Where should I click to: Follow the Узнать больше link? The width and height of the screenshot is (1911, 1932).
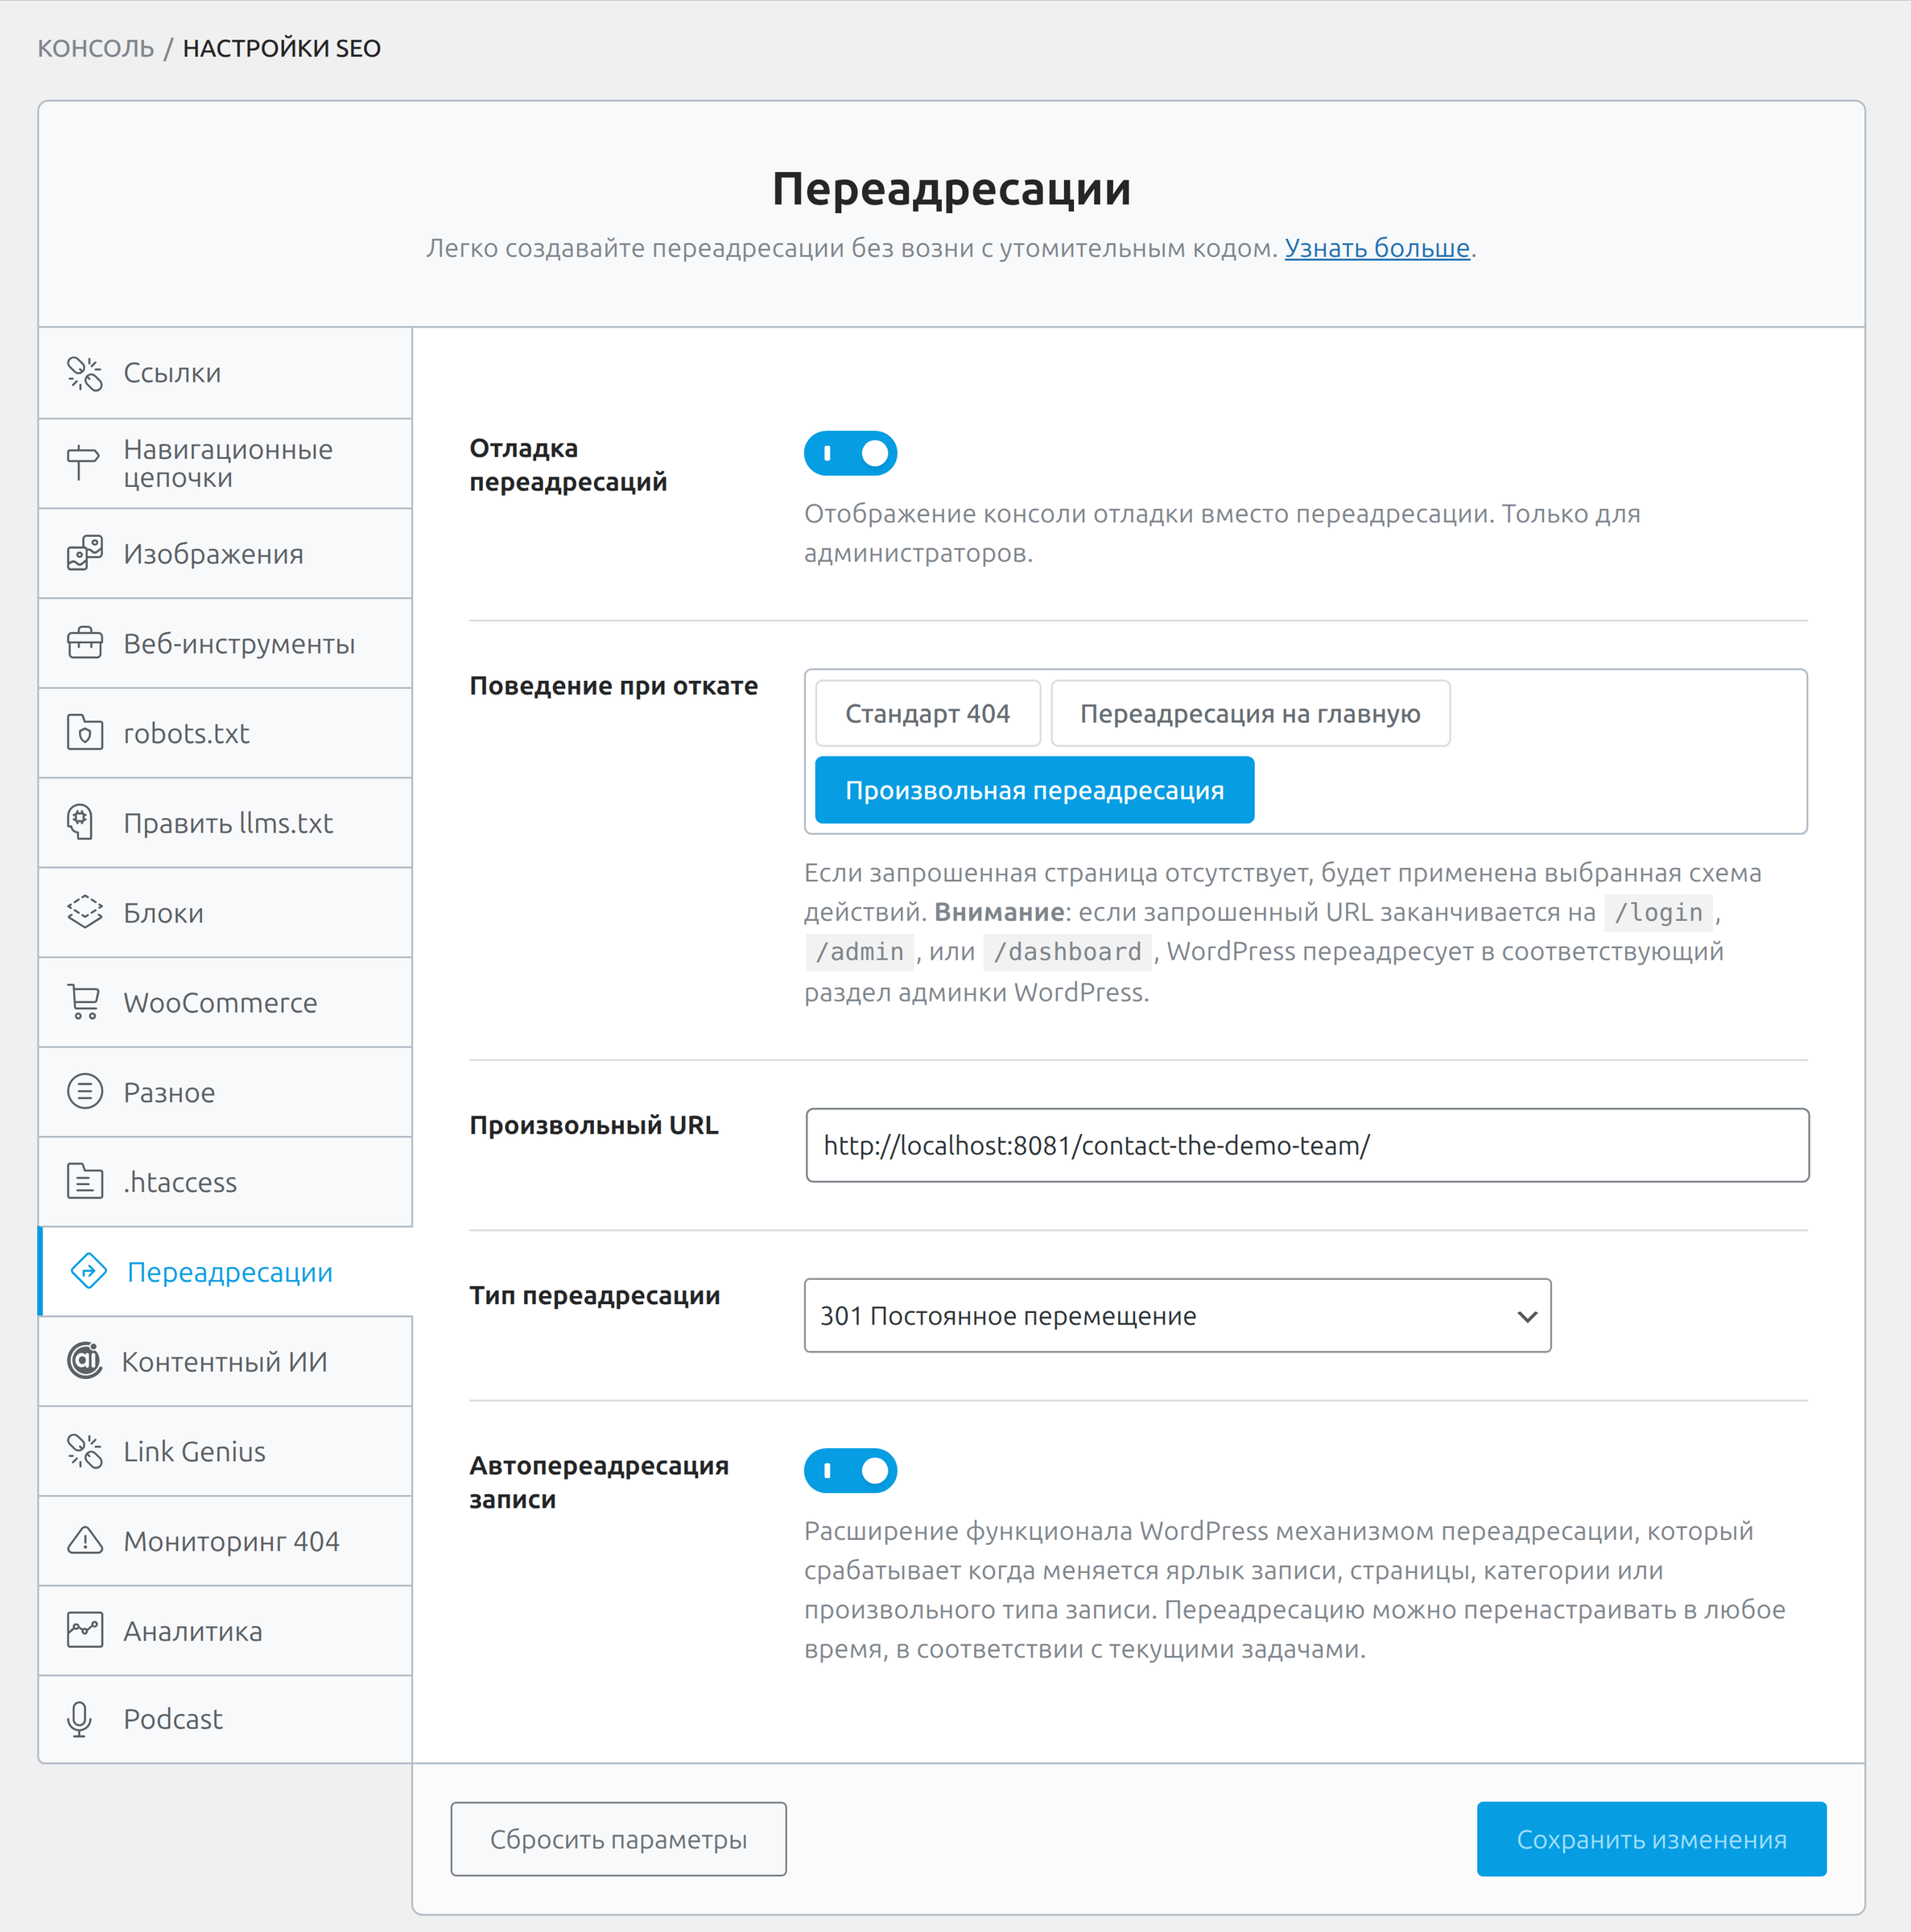tap(1376, 248)
